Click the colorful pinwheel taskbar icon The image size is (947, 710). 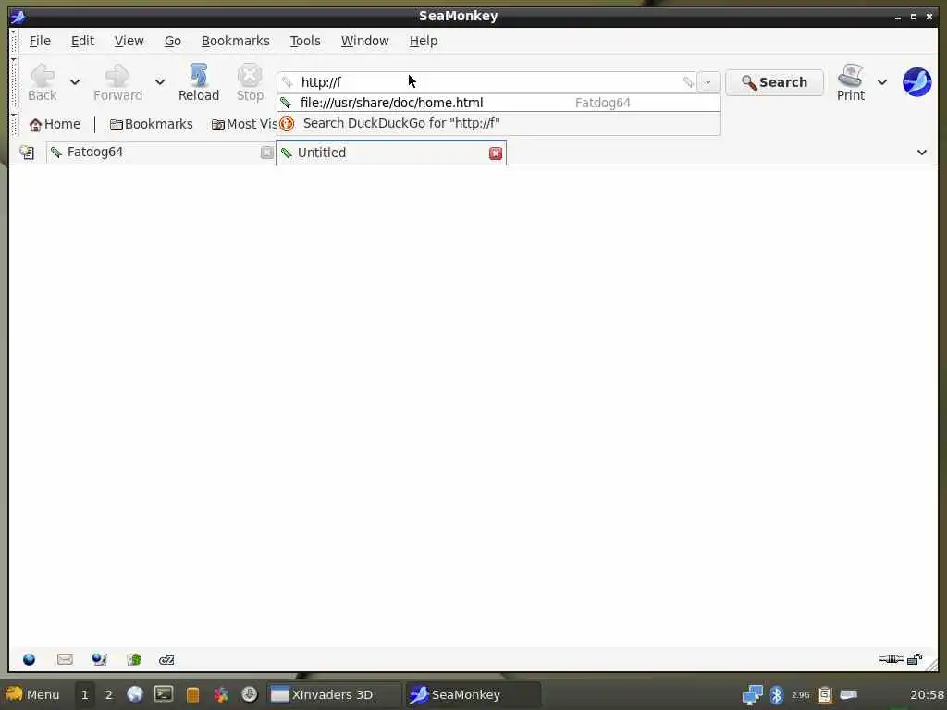coord(221,694)
